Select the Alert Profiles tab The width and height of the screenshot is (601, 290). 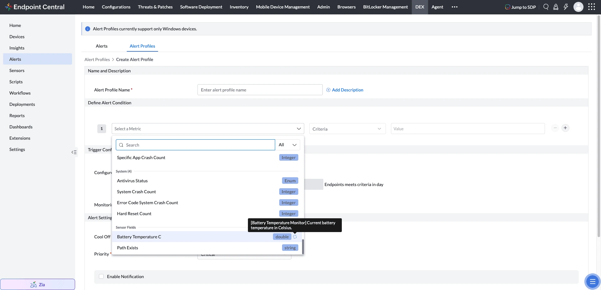tap(142, 46)
